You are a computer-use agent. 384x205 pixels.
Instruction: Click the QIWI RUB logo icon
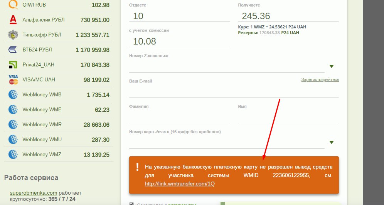click(x=13, y=5)
